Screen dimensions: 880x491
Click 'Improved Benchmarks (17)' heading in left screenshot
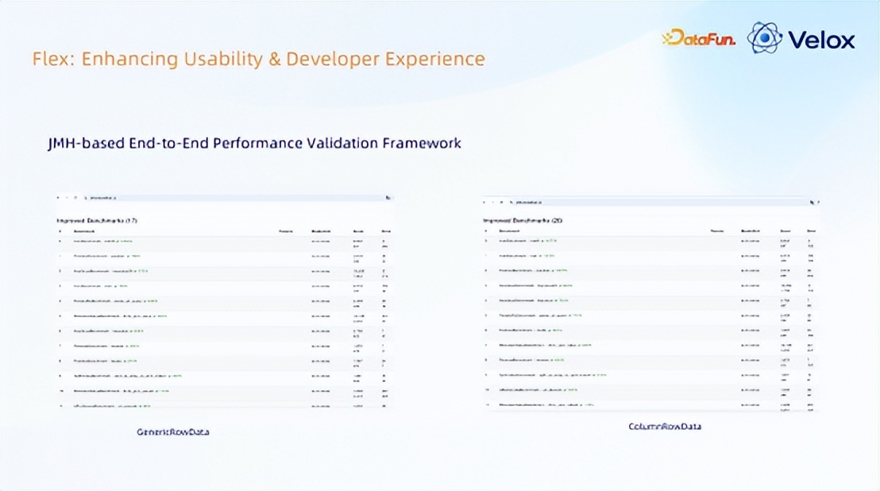pyautogui.click(x=97, y=221)
